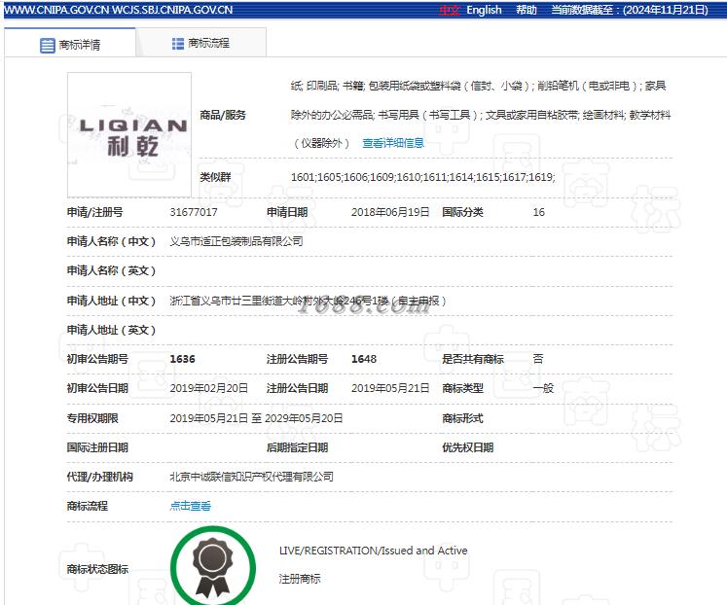This screenshot has height=605, width=727.
Task: Click the LIQIAN 利乾 trademark image
Action: [x=129, y=135]
